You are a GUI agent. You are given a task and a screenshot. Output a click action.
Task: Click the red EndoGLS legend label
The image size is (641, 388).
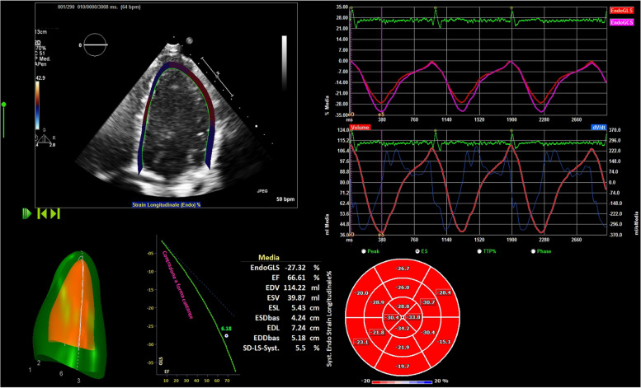[619, 9]
